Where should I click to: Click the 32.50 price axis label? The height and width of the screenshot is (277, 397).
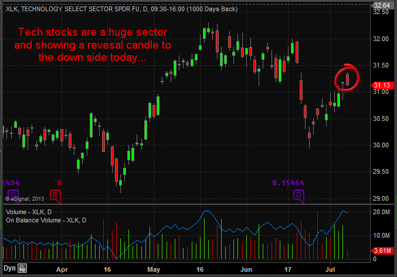click(x=381, y=12)
